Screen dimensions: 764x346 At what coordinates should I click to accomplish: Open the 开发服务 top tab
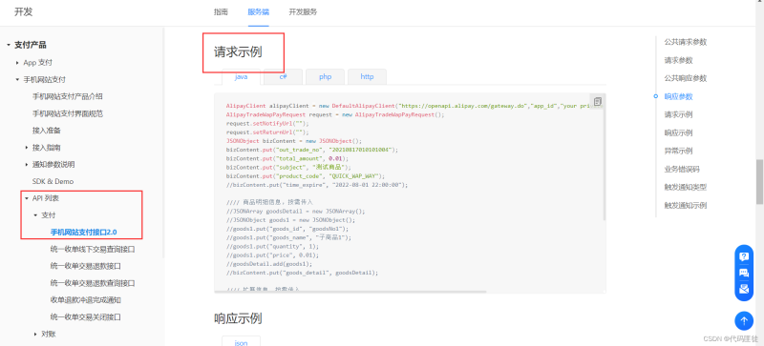[303, 12]
